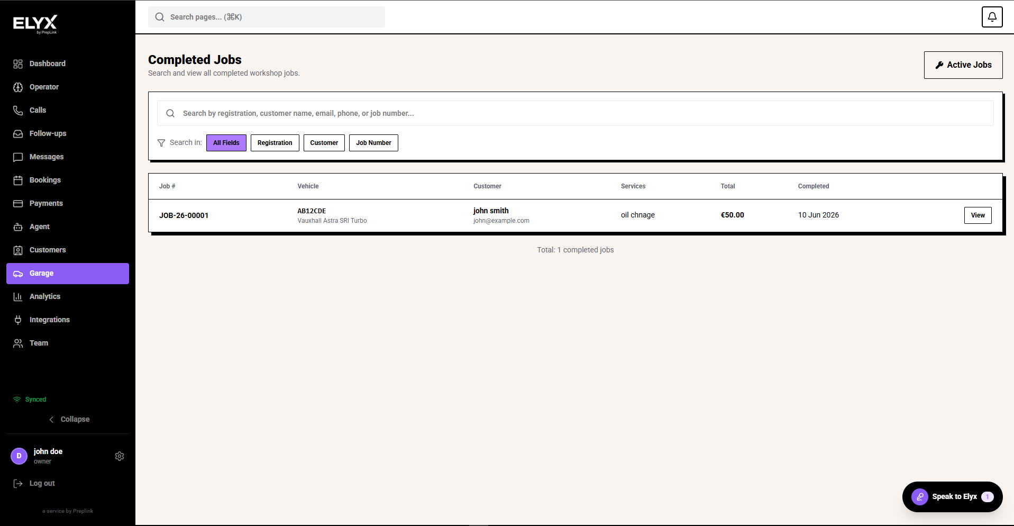
Task: Click the JOB-26-00001 job number
Action: [184, 215]
